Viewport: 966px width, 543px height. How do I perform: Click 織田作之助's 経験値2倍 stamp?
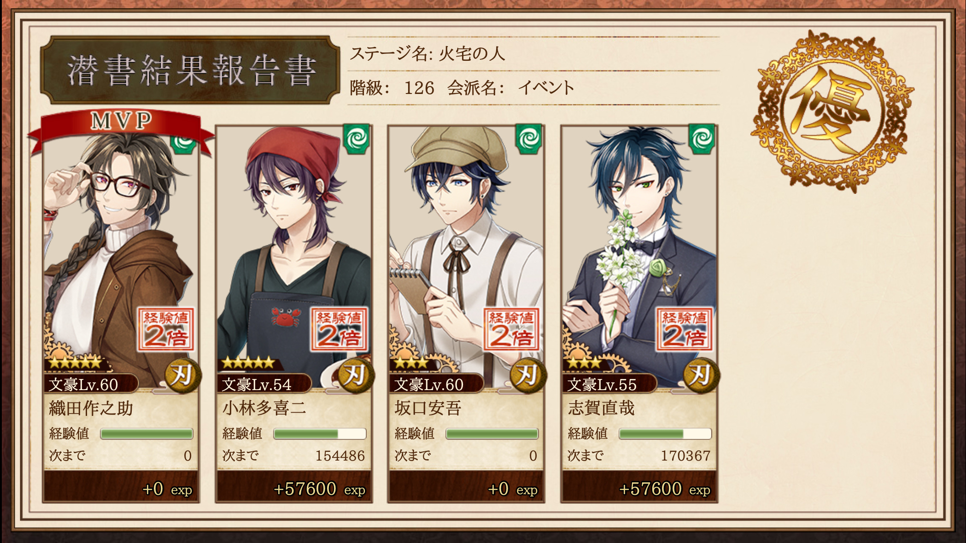pos(166,330)
